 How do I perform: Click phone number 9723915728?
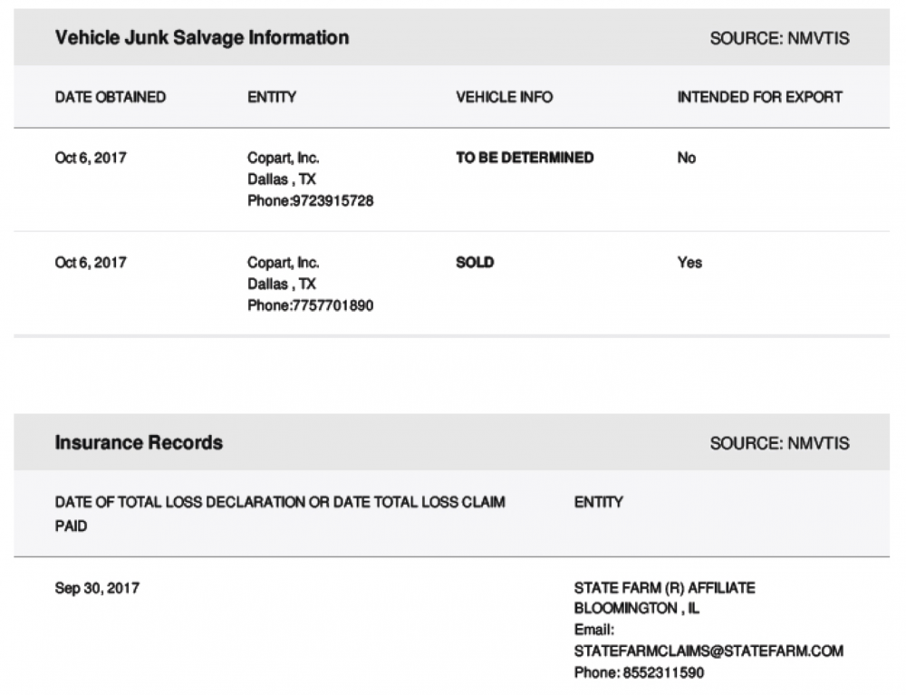pyautogui.click(x=333, y=201)
